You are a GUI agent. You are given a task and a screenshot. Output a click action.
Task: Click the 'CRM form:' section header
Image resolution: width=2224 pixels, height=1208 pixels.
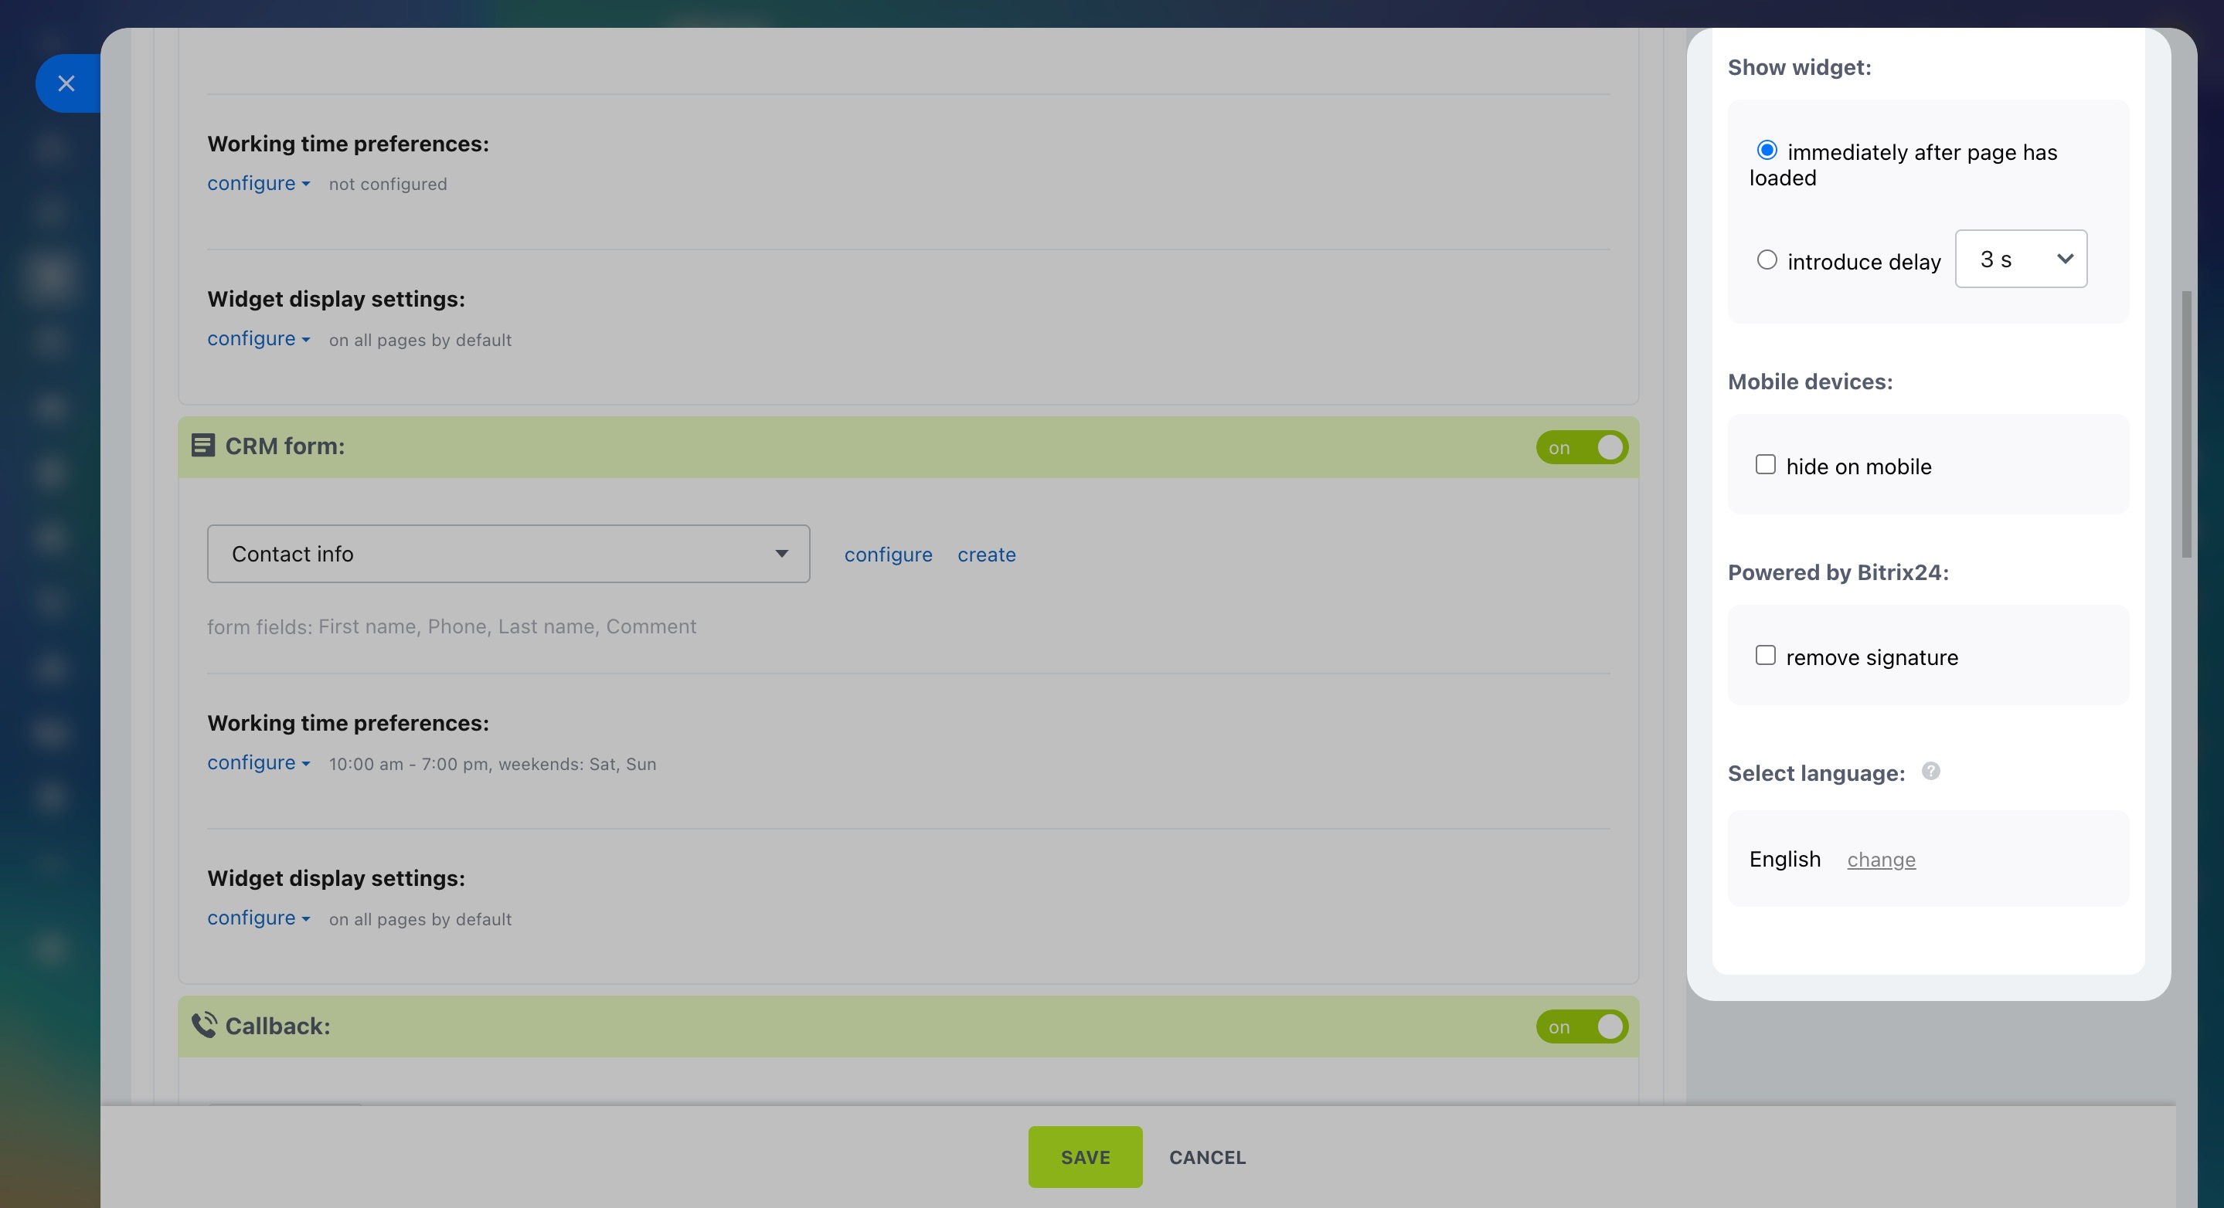908,448
